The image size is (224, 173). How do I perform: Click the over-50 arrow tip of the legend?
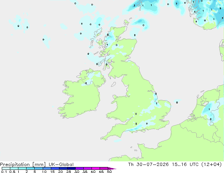tap(112, 168)
